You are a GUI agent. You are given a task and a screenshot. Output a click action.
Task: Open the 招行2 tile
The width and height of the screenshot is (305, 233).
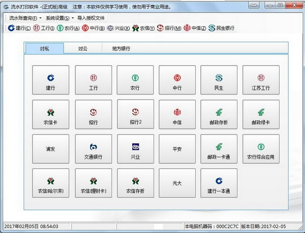click(135, 114)
